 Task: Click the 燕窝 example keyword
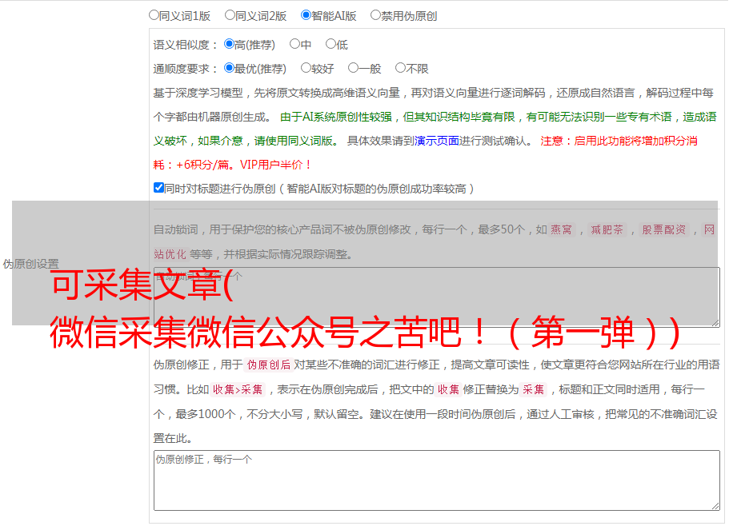pos(561,229)
